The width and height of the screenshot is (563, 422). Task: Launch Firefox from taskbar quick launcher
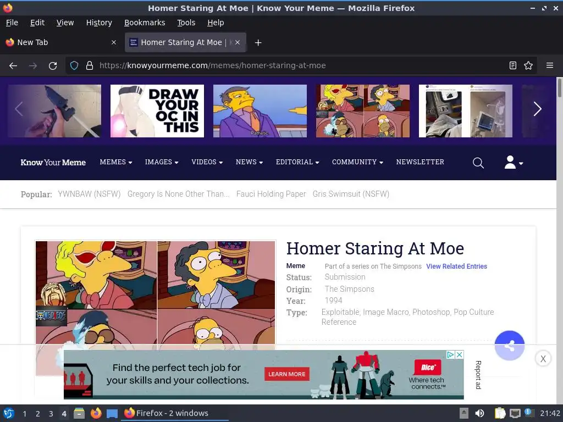[x=96, y=413]
